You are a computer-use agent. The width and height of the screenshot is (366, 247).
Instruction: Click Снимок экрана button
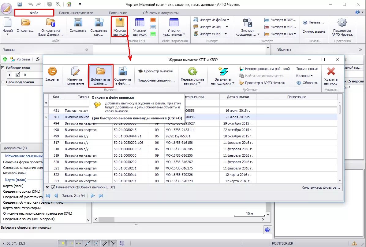[x=314, y=32]
